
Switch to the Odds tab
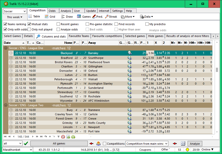click(52, 11)
